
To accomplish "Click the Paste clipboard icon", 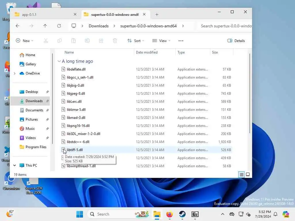I will pos(73,41).
